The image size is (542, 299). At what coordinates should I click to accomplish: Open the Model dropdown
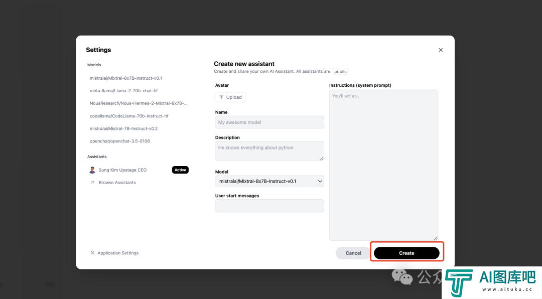click(269, 181)
